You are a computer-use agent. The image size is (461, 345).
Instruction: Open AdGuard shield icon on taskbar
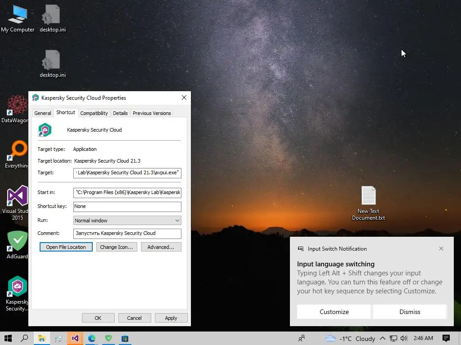point(108,338)
